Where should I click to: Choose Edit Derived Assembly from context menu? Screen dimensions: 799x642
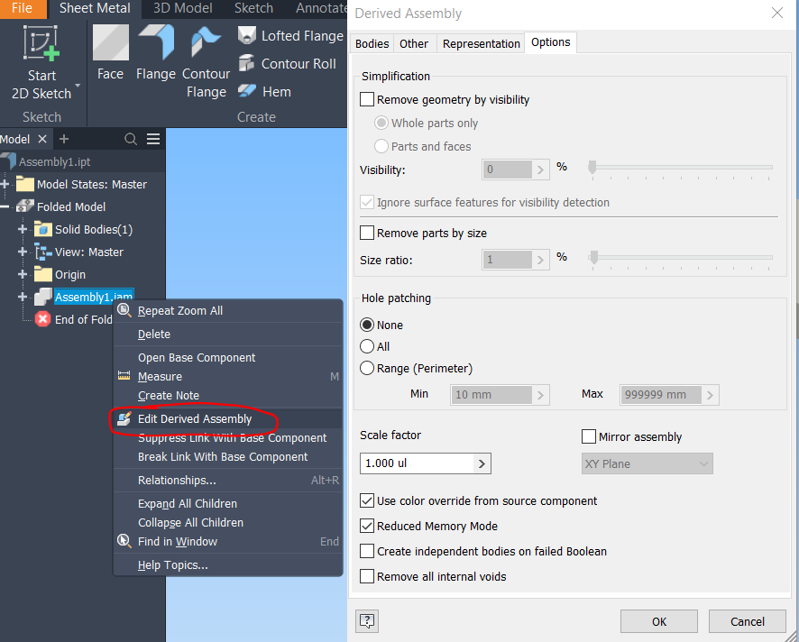(x=228, y=418)
